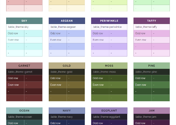The height and width of the screenshot is (125, 176).
Task: Click 'Odd row' cell in Garnet table
Action: click(x=15, y=78)
